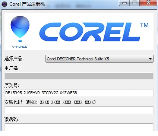Screen dimensions: 158x136
Task: Click the 用户名 username field
Action: [x=79, y=76]
